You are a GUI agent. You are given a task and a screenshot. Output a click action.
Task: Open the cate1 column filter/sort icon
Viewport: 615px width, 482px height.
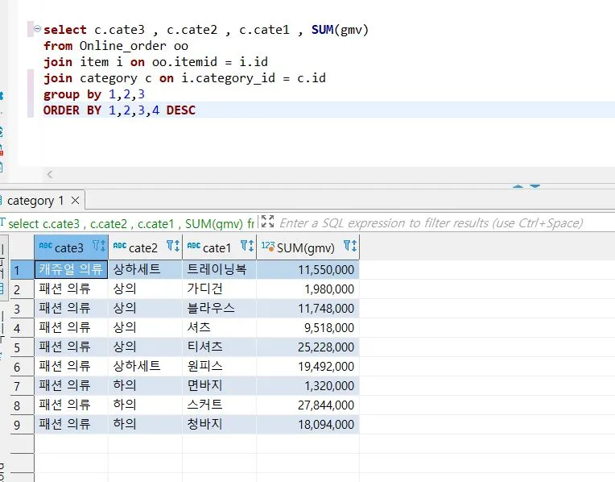pyautogui.click(x=247, y=246)
